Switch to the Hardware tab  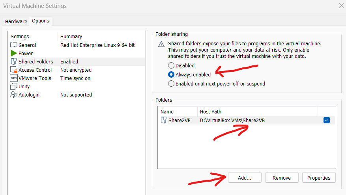point(16,21)
